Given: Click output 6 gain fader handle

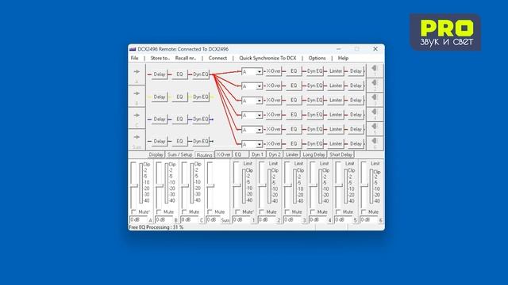Looking at the screenshot, I should pyautogui.click(x=364, y=186).
